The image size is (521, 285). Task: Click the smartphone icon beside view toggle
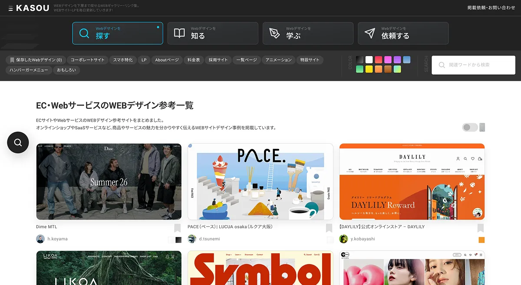click(x=482, y=127)
